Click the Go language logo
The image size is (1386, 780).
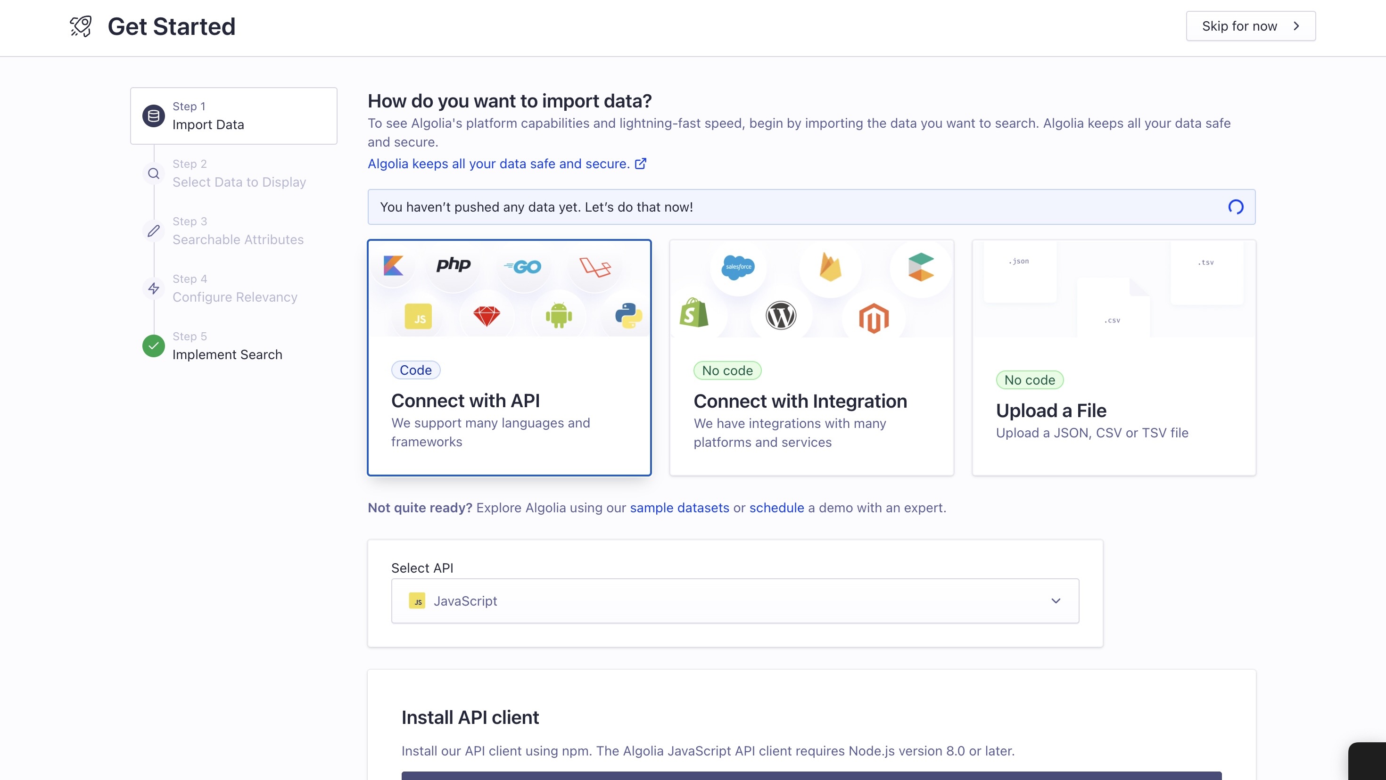pyautogui.click(x=522, y=267)
